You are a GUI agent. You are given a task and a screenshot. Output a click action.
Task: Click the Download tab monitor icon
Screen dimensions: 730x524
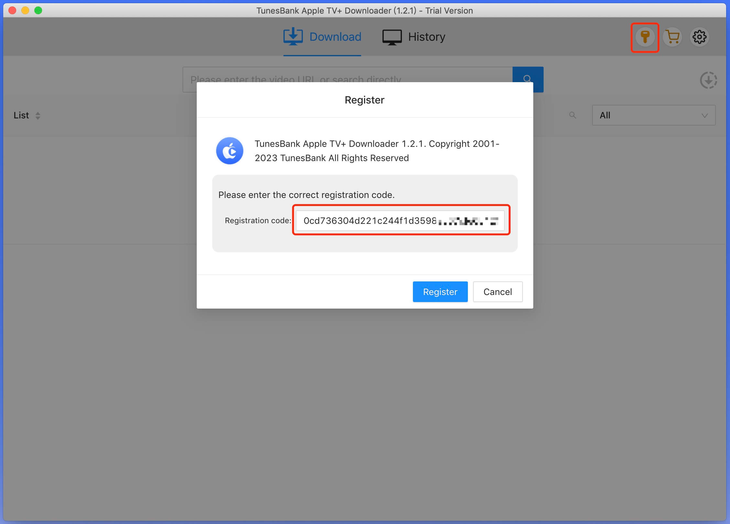pos(293,37)
